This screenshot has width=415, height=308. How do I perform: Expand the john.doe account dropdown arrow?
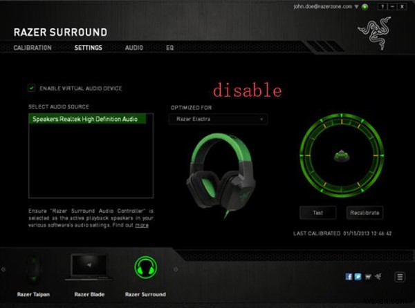(356, 7)
